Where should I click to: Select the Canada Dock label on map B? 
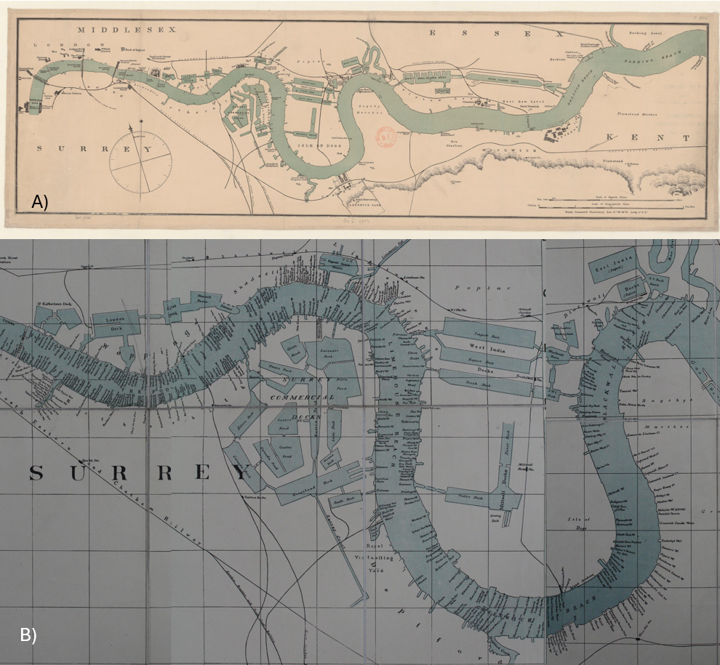(x=241, y=467)
